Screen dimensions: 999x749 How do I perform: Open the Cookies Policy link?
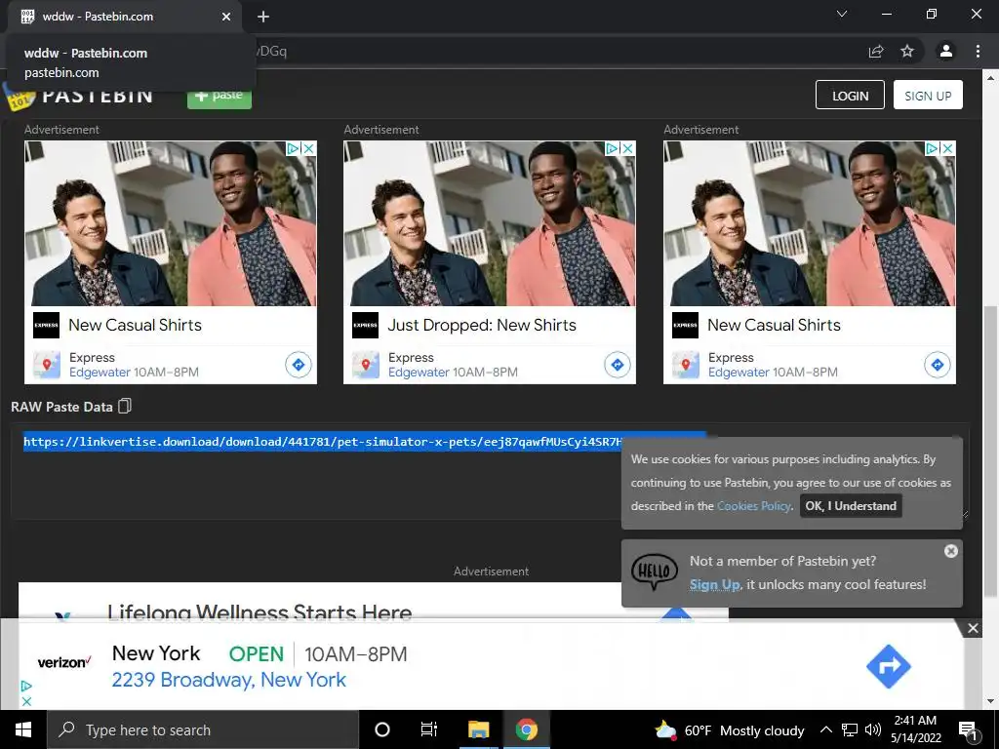coord(754,506)
